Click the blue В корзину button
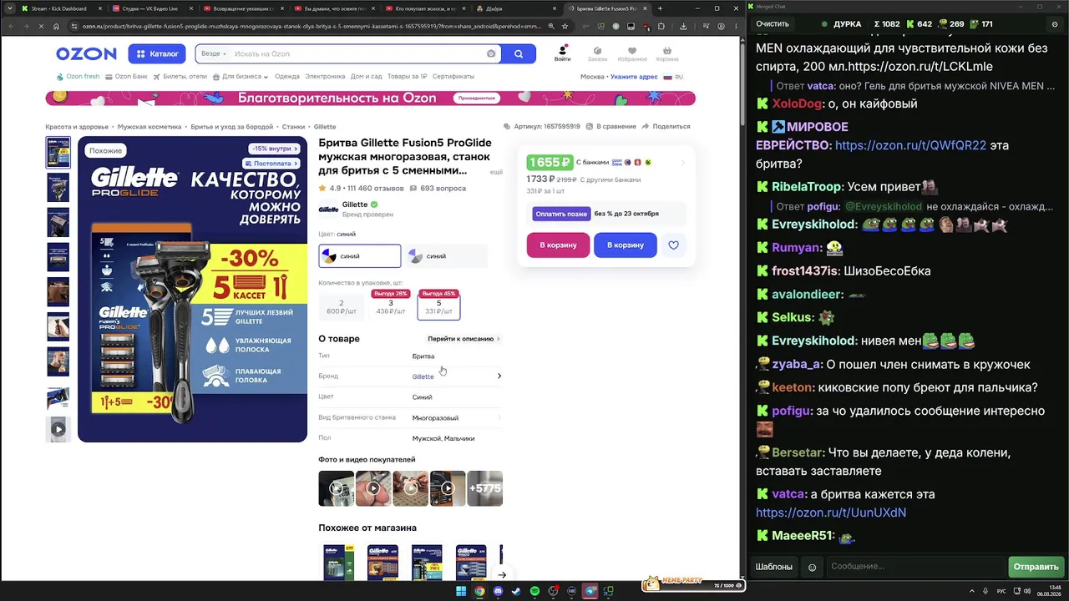 (626, 245)
